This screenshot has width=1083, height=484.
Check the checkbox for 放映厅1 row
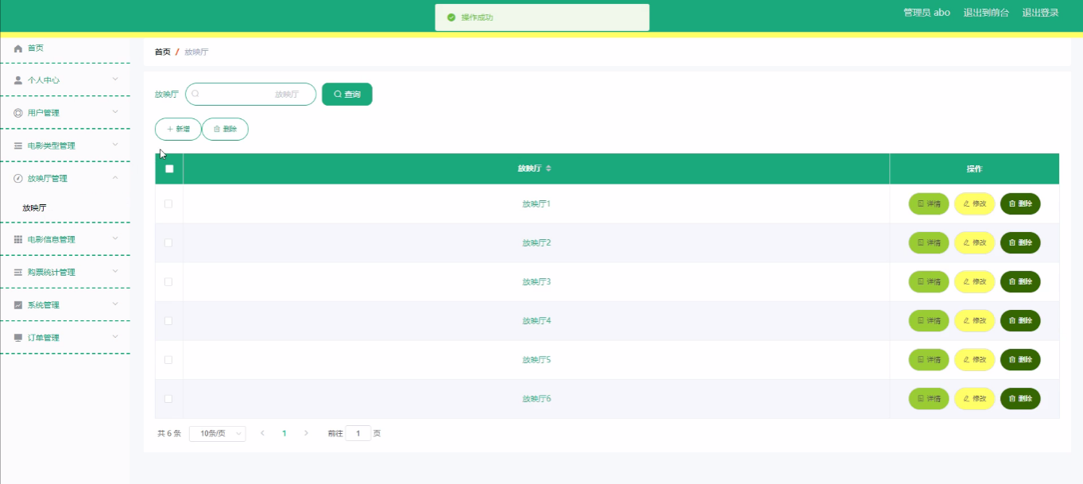point(168,204)
